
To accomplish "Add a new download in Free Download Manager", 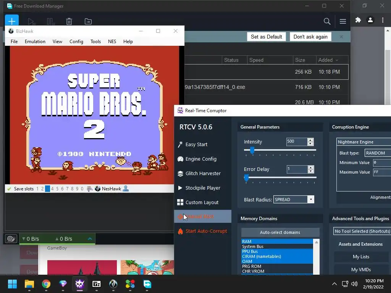I will pos(12,21).
